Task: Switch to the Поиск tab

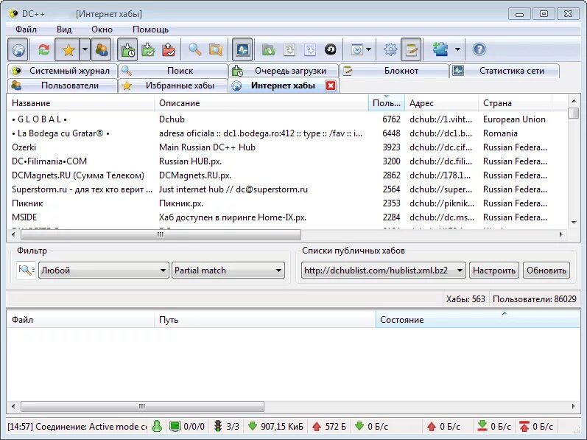Action: coord(173,71)
